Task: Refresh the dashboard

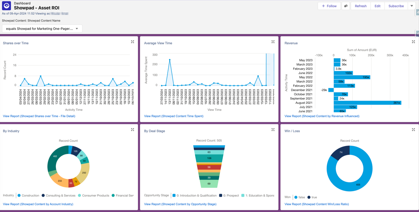Action: point(361,6)
